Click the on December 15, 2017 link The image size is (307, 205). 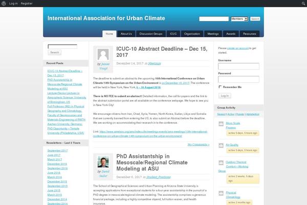[176, 83]
